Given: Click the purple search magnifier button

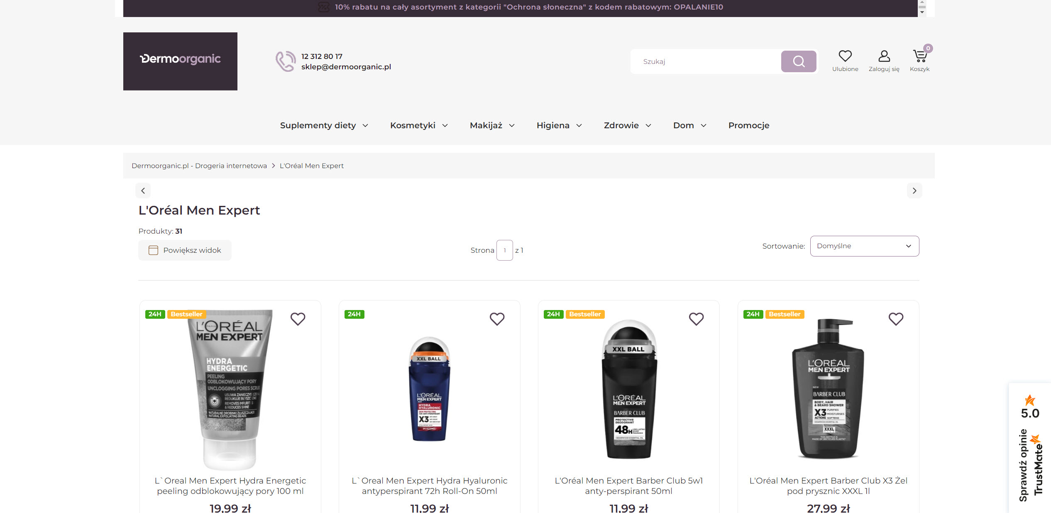Looking at the screenshot, I should (x=799, y=61).
